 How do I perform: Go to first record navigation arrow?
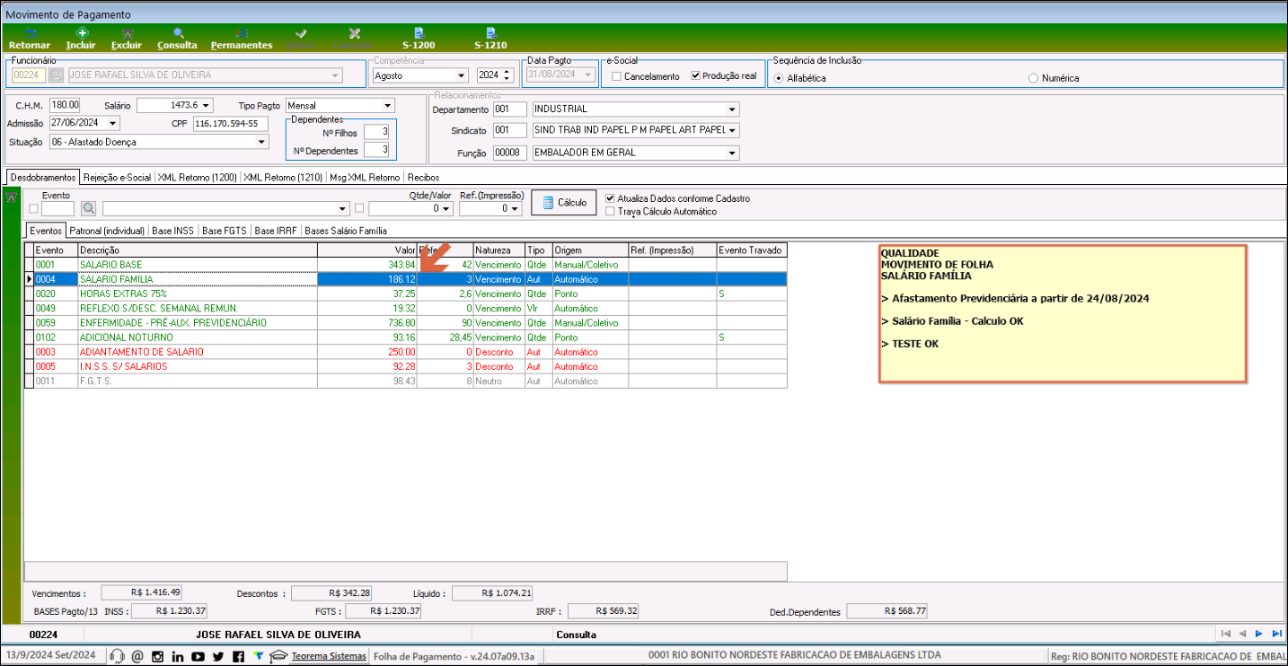1224,634
